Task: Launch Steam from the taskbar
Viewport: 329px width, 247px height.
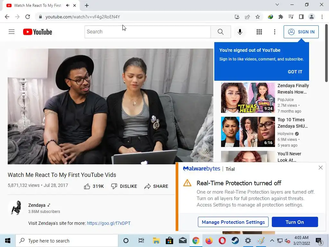Action: (x=235, y=241)
